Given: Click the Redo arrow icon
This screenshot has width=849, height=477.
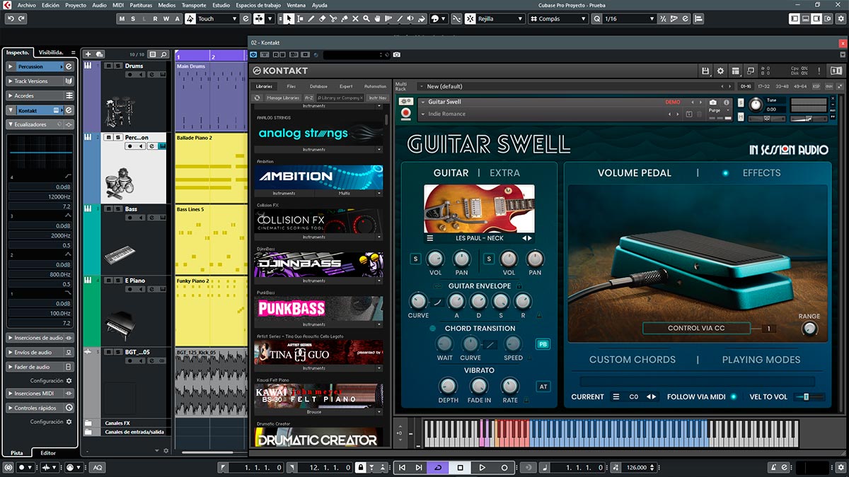Looking at the screenshot, I should (22, 18).
